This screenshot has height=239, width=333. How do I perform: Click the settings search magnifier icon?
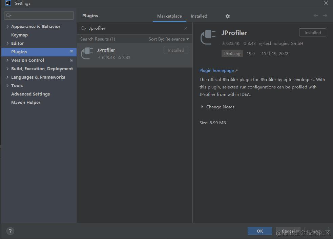(9, 16)
